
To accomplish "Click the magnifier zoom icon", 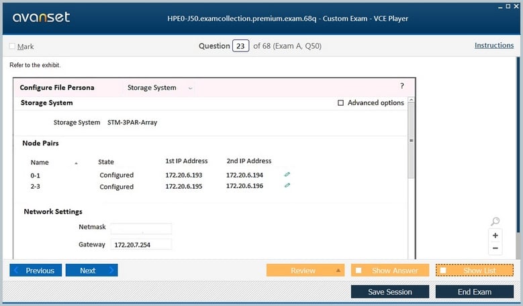I will coord(495,221).
